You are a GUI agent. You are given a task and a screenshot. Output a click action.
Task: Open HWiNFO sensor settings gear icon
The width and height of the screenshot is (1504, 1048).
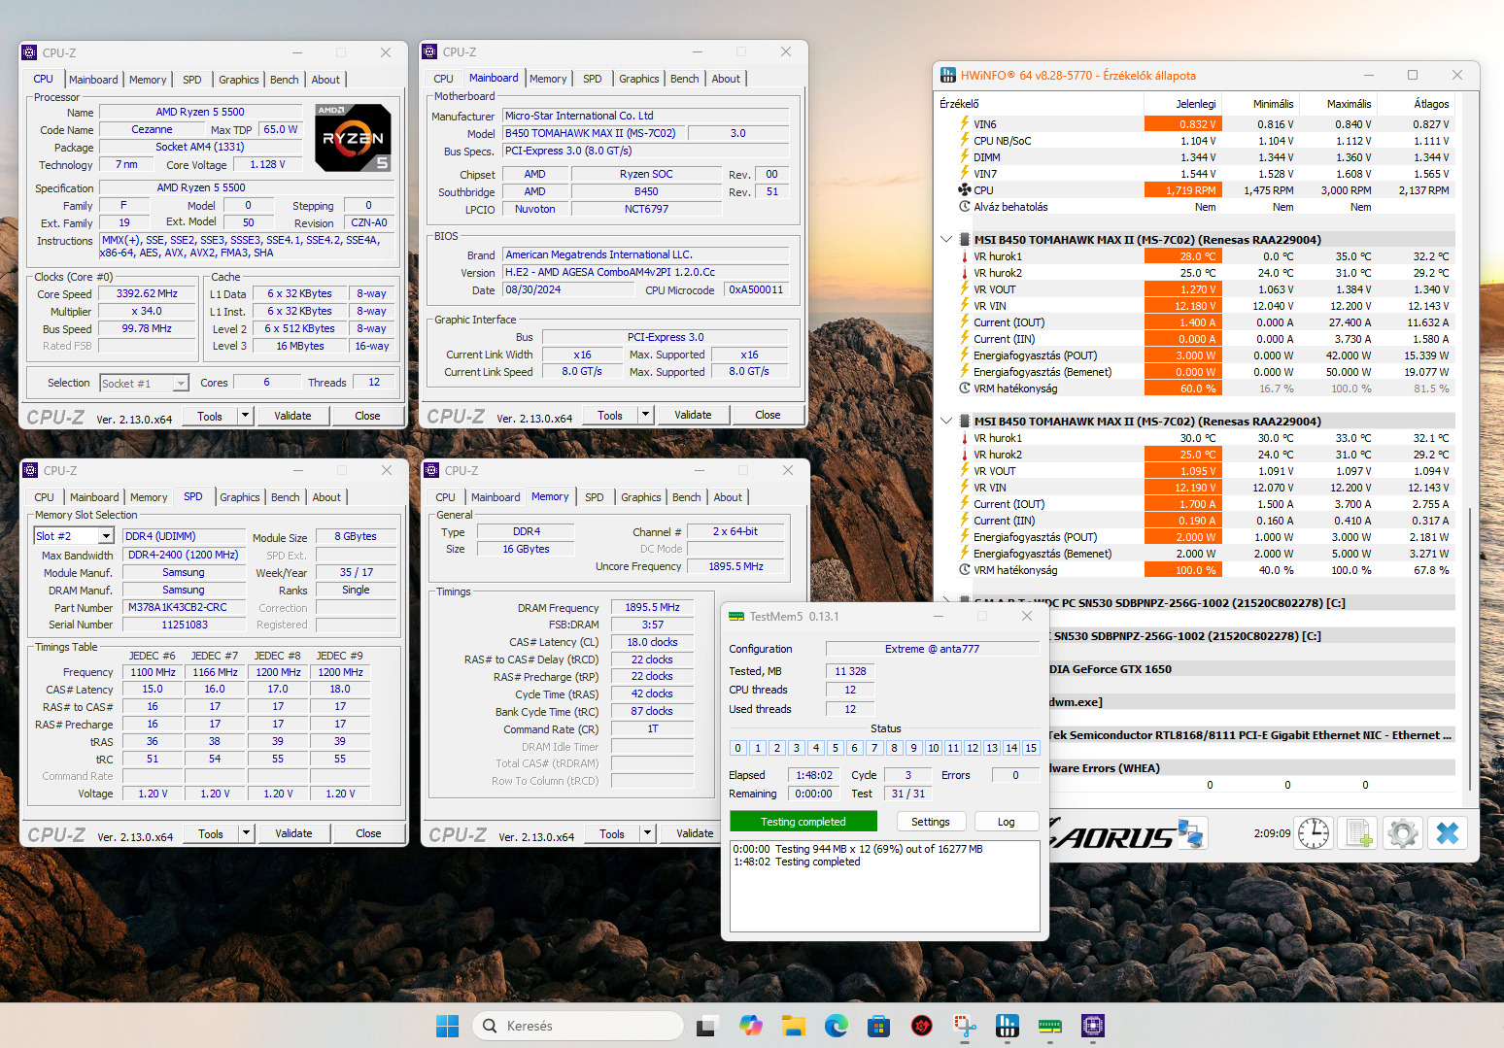tap(1403, 833)
